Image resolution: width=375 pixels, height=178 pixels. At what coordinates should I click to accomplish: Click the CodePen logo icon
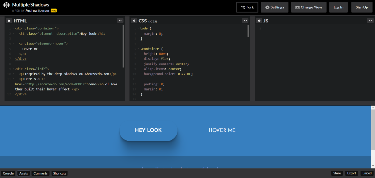tap(7, 5)
